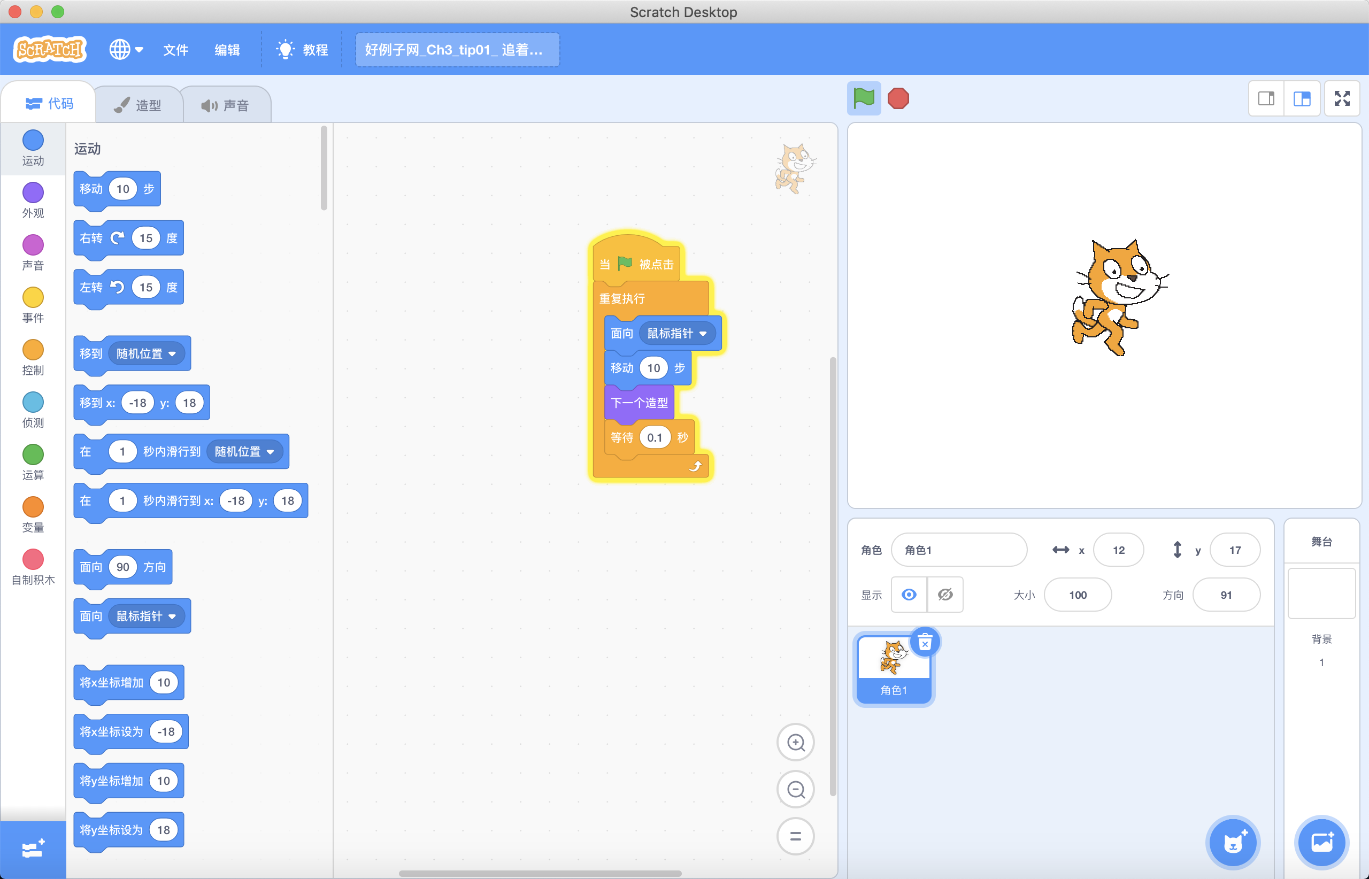The width and height of the screenshot is (1369, 879).
Task: Select the 控制 block category
Action: (x=33, y=357)
